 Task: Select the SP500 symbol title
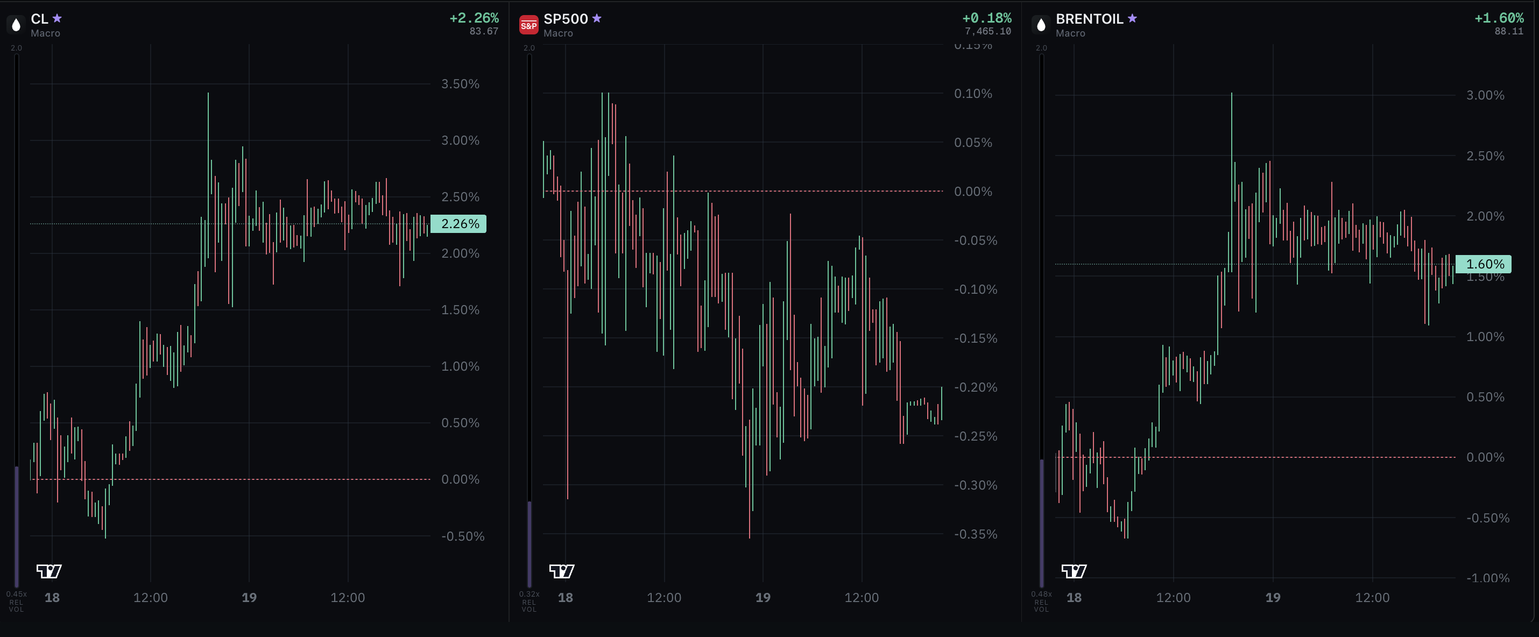[566, 19]
